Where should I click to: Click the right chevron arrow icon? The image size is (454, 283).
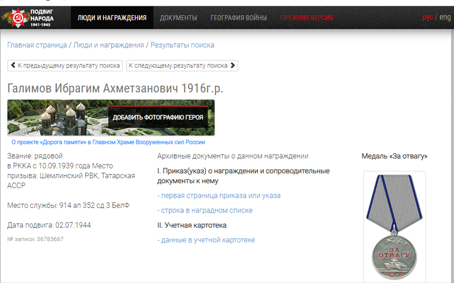(x=232, y=66)
